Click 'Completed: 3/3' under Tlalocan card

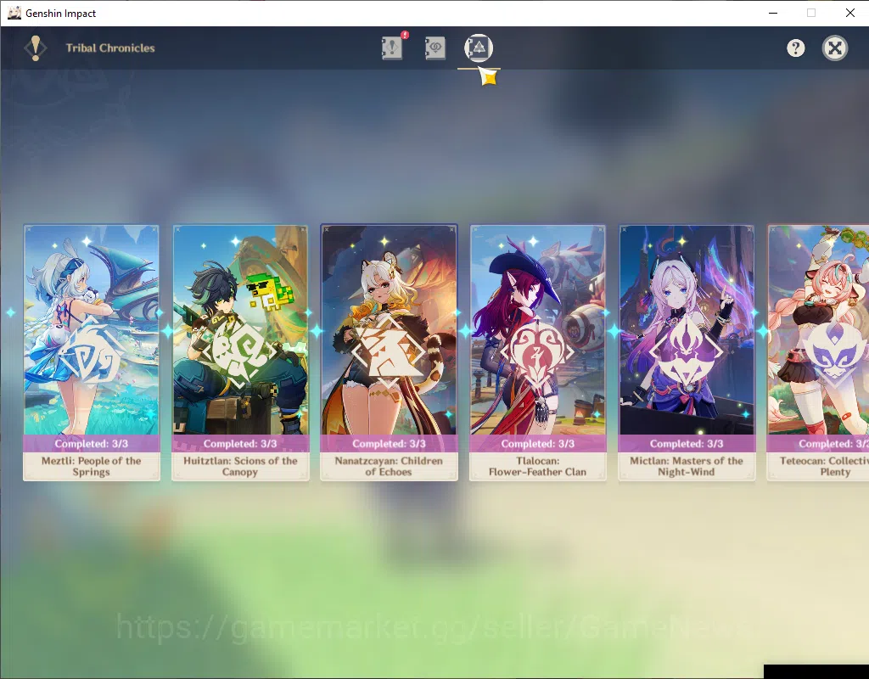tap(537, 443)
